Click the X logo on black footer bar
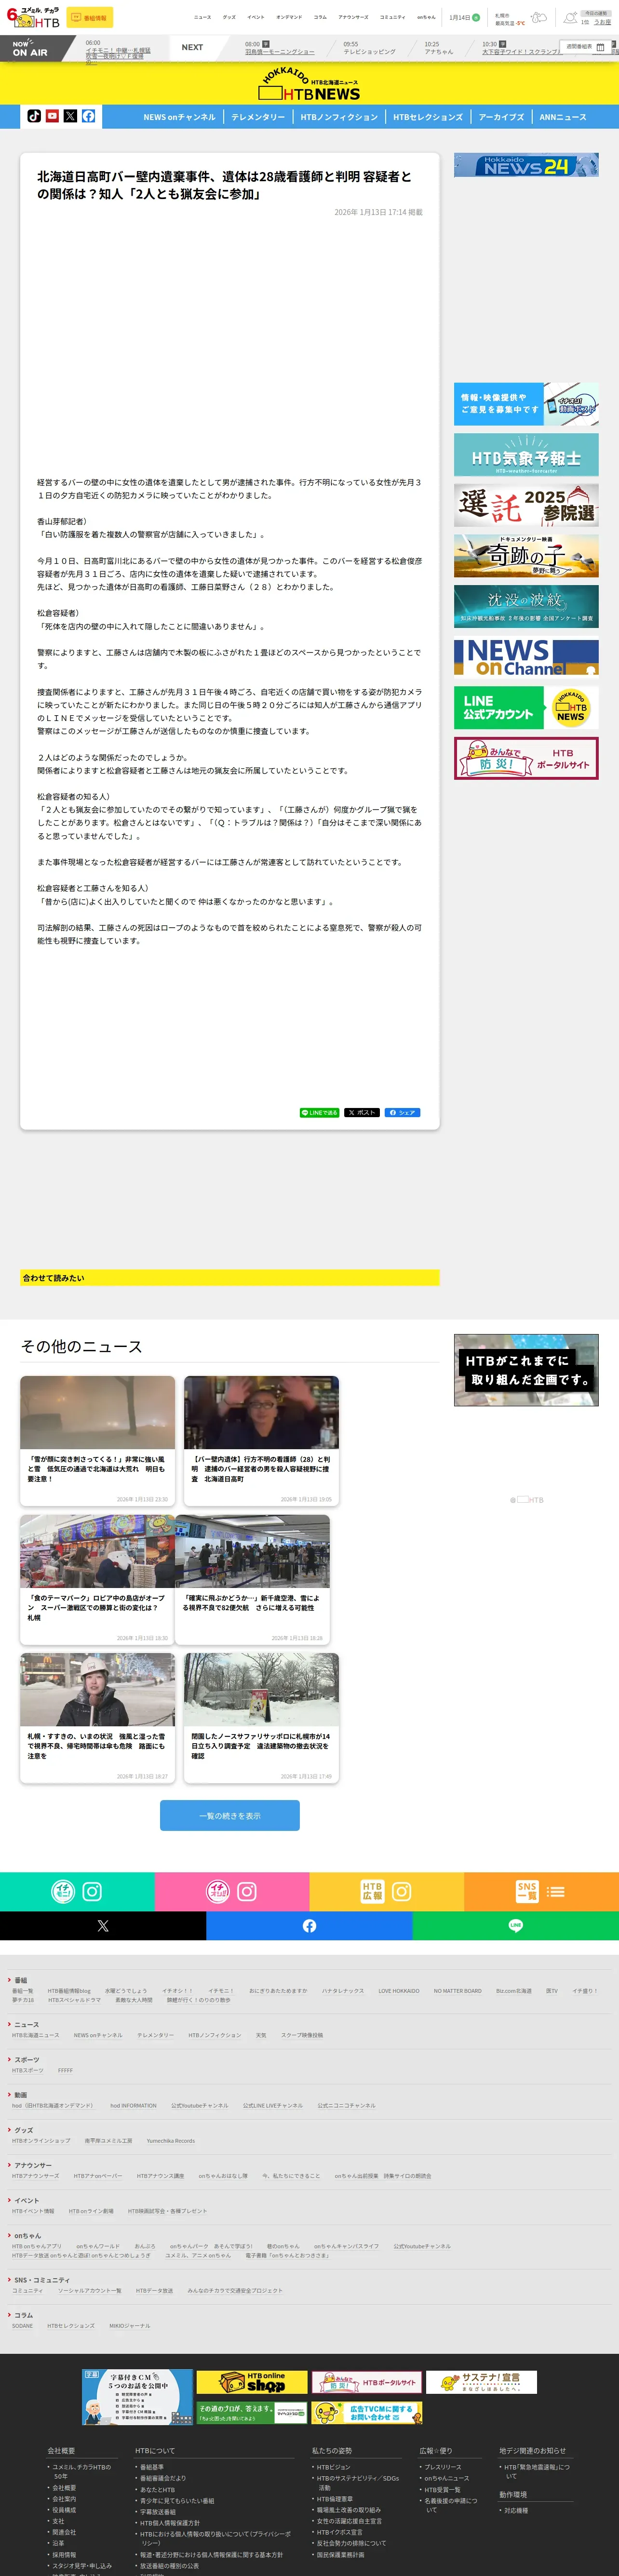 click(x=103, y=1926)
